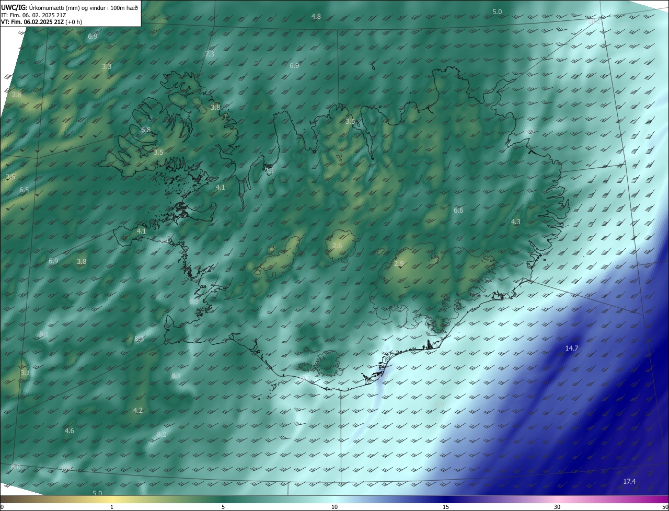Click the 6.6 value on the map
This screenshot has width=669, height=511.
458,211
